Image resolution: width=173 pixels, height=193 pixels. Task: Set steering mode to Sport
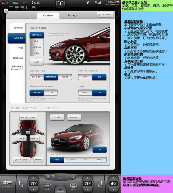click(x=65, y=77)
